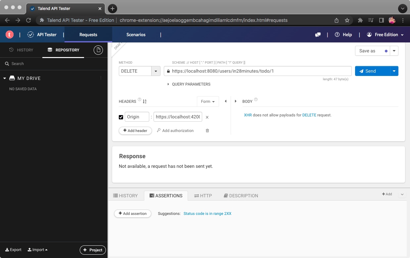The width and height of the screenshot is (410, 258).
Task: Open browser side panel icon
Action: point(381,20)
